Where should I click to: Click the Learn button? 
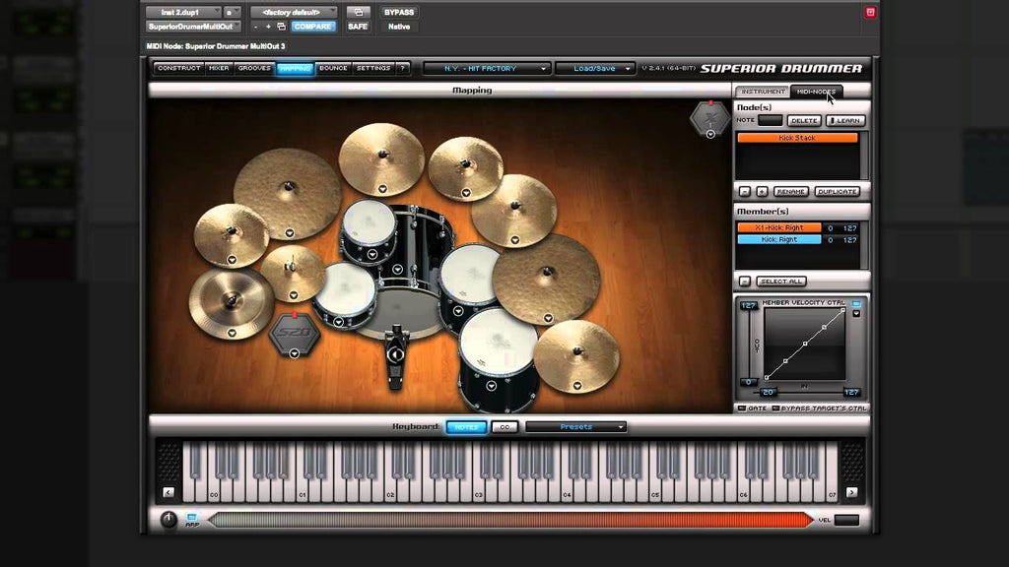(x=845, y=121)
